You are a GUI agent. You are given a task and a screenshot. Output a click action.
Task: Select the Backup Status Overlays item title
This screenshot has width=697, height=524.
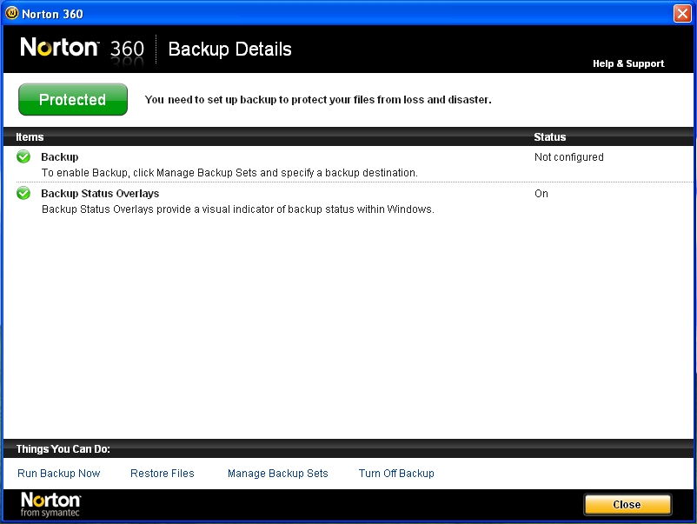pyautogui.click(x=100, y=193)
